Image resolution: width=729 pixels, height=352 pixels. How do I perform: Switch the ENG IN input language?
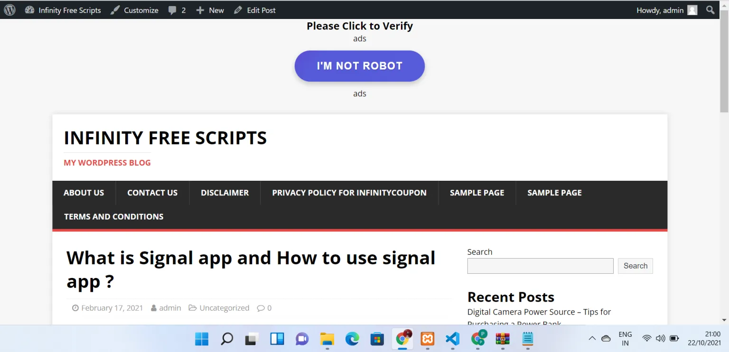click(x=625, y=339)
